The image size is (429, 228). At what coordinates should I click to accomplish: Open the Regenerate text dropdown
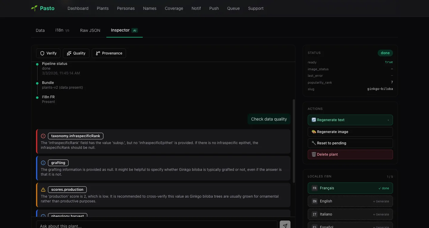(x=350, y=120)
